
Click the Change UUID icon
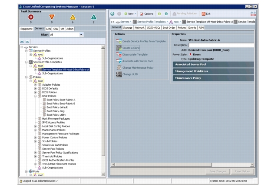pyautogui.click(x=119, y=74)
